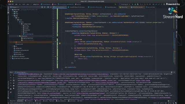The image size is (185, 104).
Task: Switch to TwitterSource.class editor tab
Action: coord(137,7)
